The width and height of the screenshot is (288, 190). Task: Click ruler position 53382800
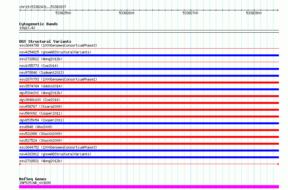(x=254, y=13)
